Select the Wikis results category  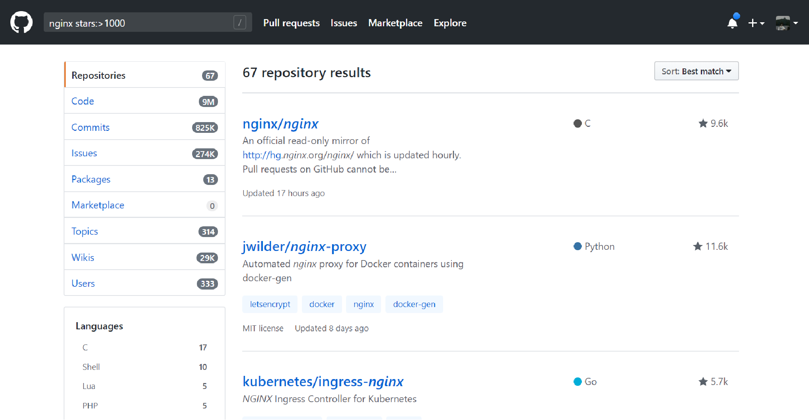83,257
